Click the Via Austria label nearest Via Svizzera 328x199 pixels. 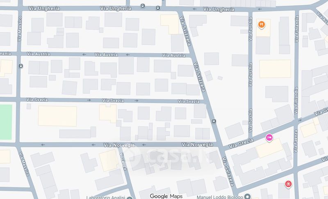174,55
